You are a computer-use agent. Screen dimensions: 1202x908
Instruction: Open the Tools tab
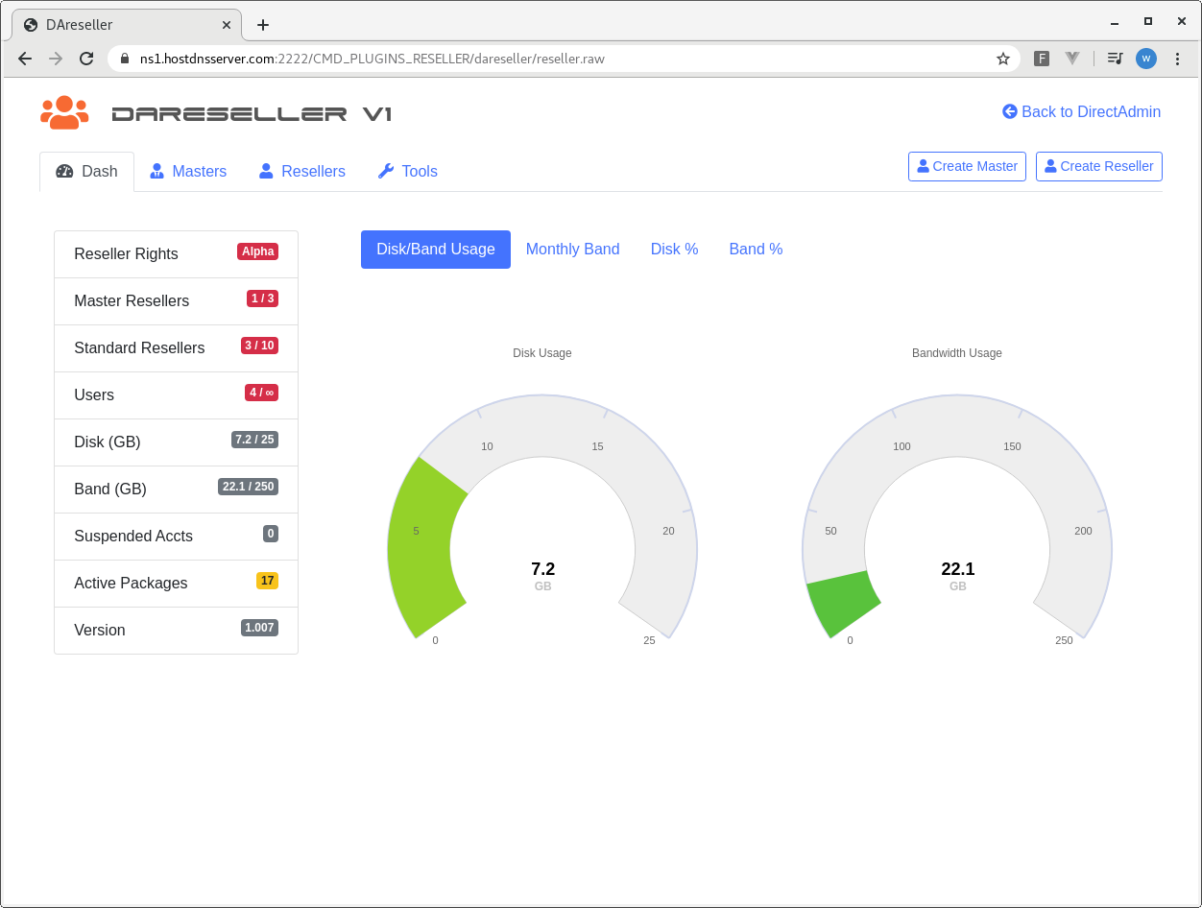pyautogui.click(x=407, y=171)
